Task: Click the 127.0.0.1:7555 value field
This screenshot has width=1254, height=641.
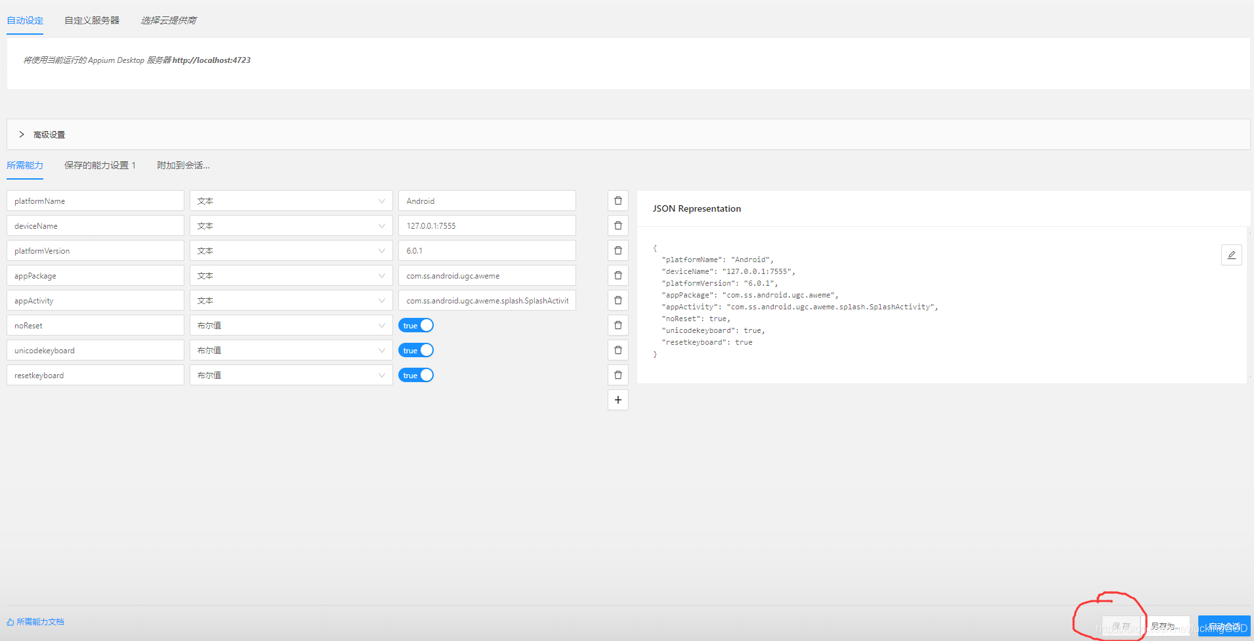Action: coord(487,225)
